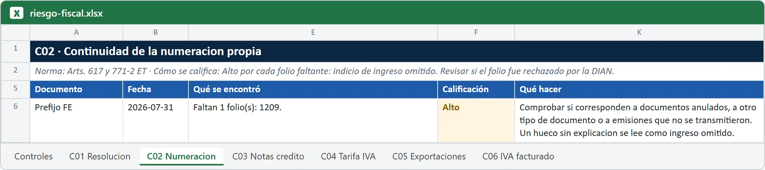Select column E header
Viewport: 765px width, 170px height.
coord(313,33)
